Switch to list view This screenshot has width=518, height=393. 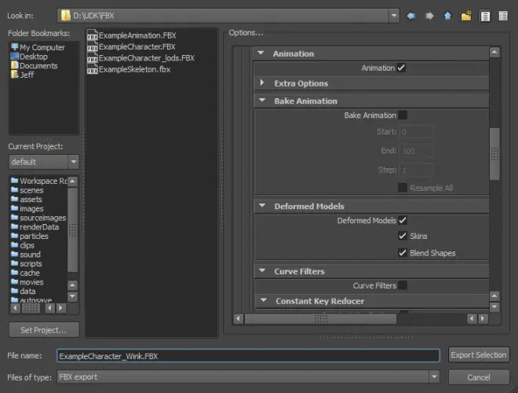(485, 16)
